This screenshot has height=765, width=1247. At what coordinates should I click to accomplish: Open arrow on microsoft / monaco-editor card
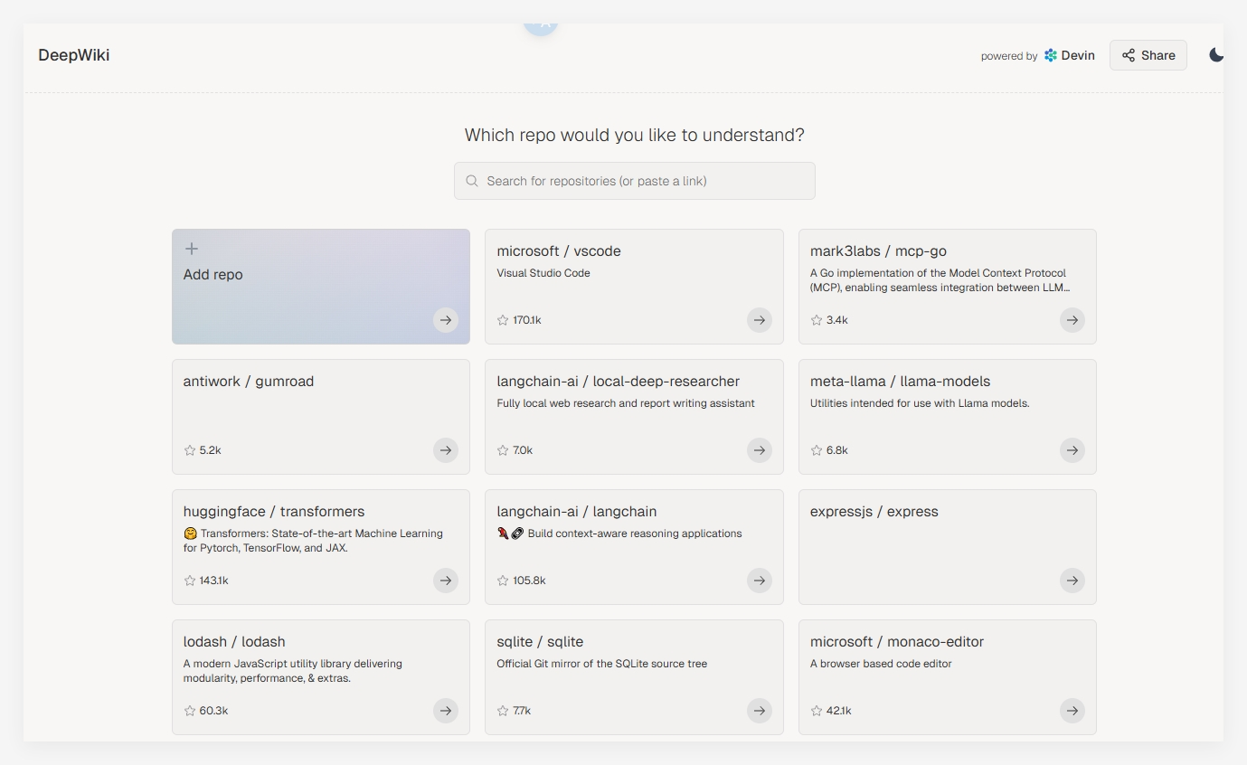1072,711
